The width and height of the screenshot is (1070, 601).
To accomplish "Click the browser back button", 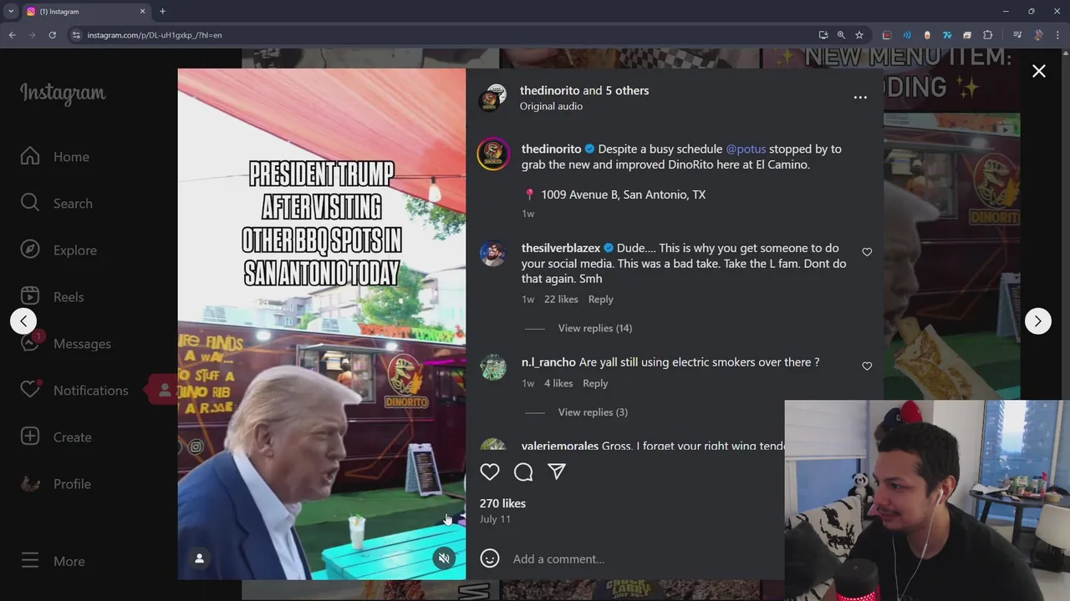I will pyautogui.click(x=12, y=35).
